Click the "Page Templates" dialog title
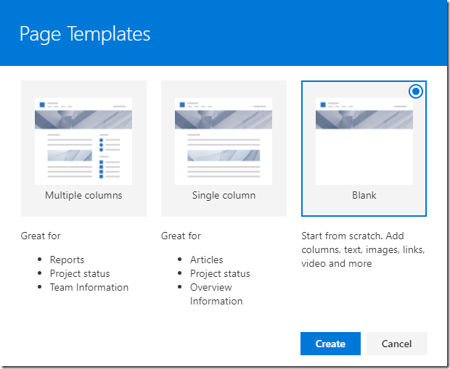This screenshot has height=369, width=450. (85, 33)
